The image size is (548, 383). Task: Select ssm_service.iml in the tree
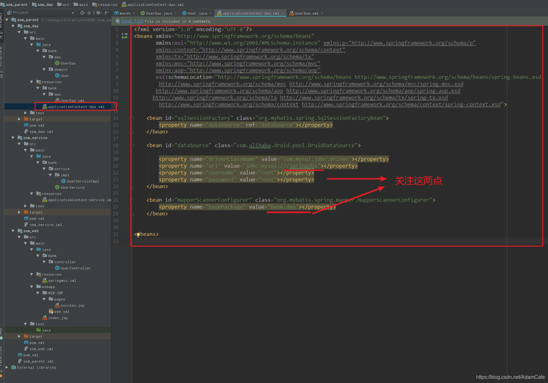[46, 225]
